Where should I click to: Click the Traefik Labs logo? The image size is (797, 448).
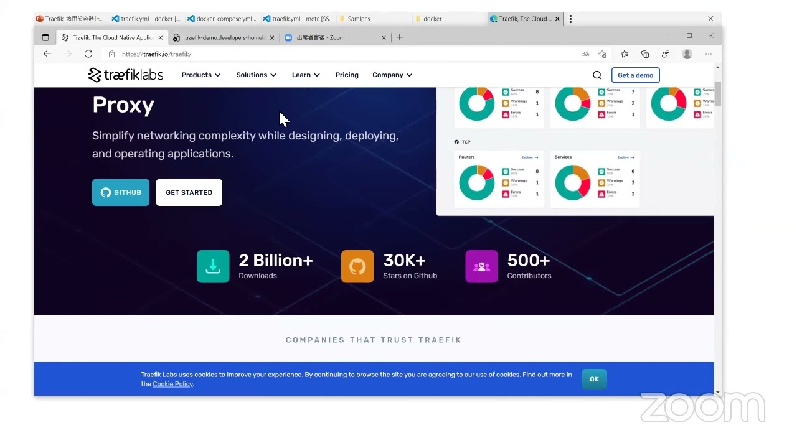coord(126,75)
